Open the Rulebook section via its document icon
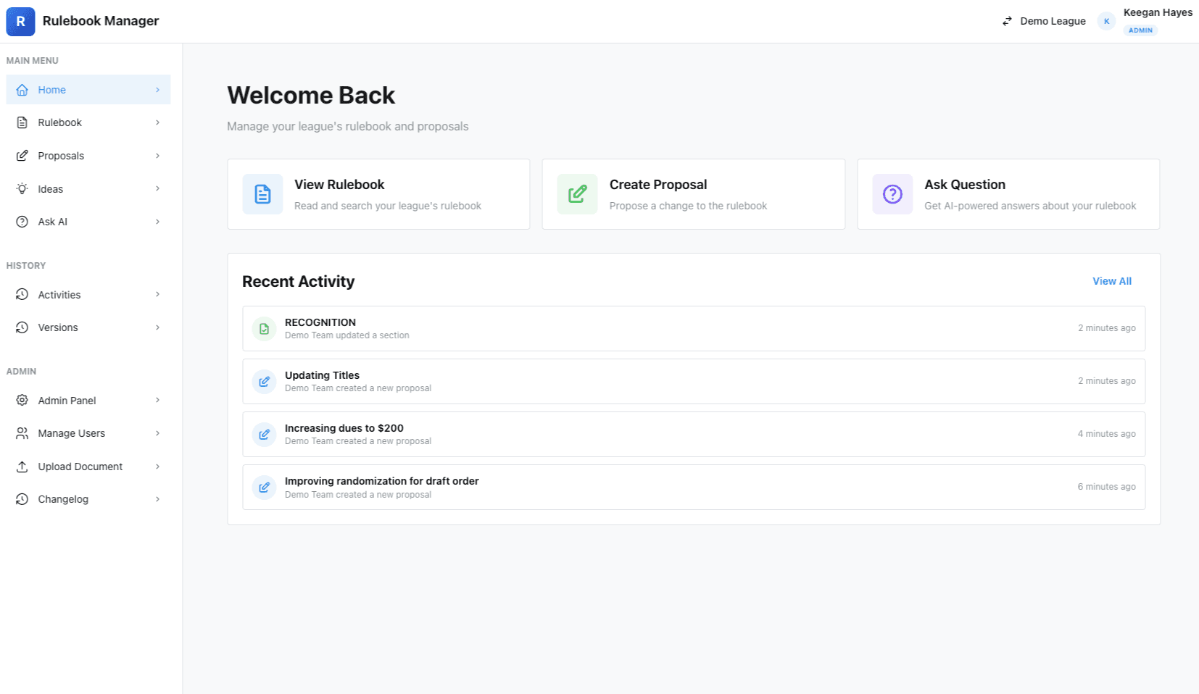 click(22, 122)
